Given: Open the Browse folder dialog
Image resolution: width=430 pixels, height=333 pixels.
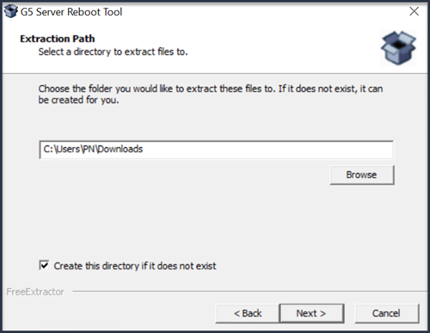Looking at the screenshot, I should 362,175.
